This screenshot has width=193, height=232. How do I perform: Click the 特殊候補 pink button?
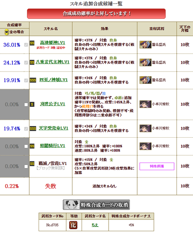click(x=157, y=166)
